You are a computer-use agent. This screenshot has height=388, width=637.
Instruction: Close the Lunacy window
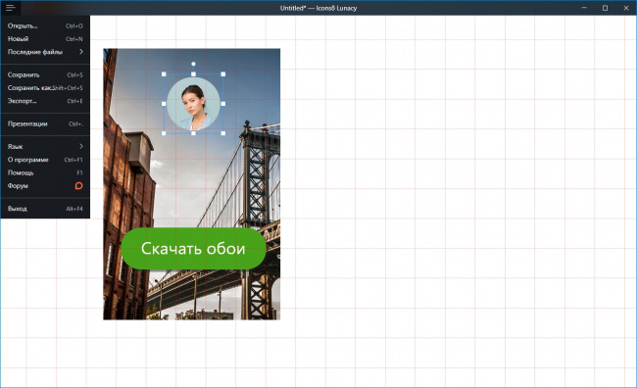click(x=626, y=8)
